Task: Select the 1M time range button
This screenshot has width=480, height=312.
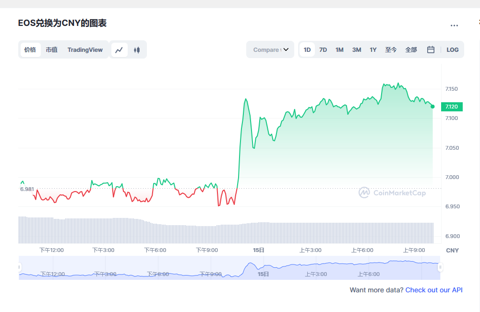Action: 339,50
